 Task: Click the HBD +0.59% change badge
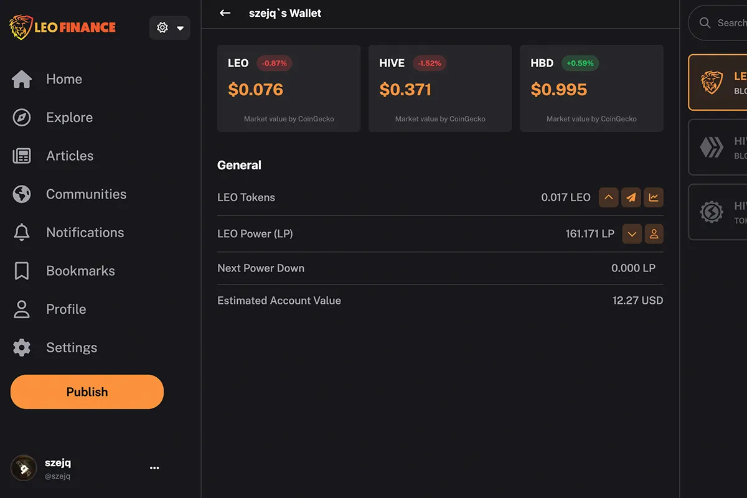[x=580, y=63]
